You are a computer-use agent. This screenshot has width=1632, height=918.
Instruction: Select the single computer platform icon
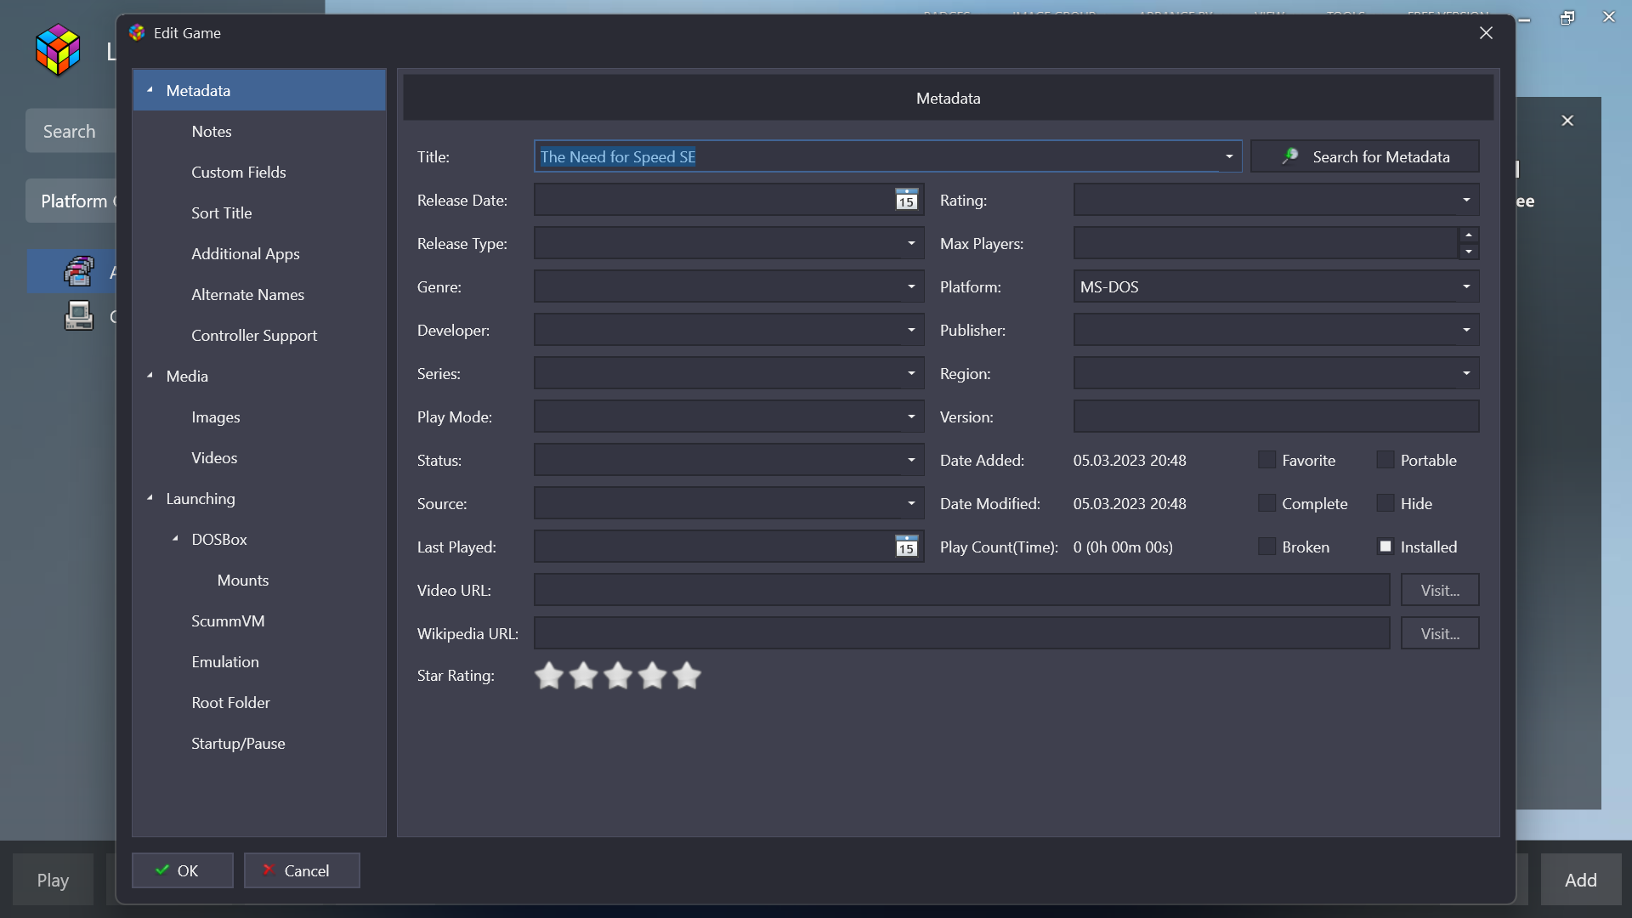78,316
